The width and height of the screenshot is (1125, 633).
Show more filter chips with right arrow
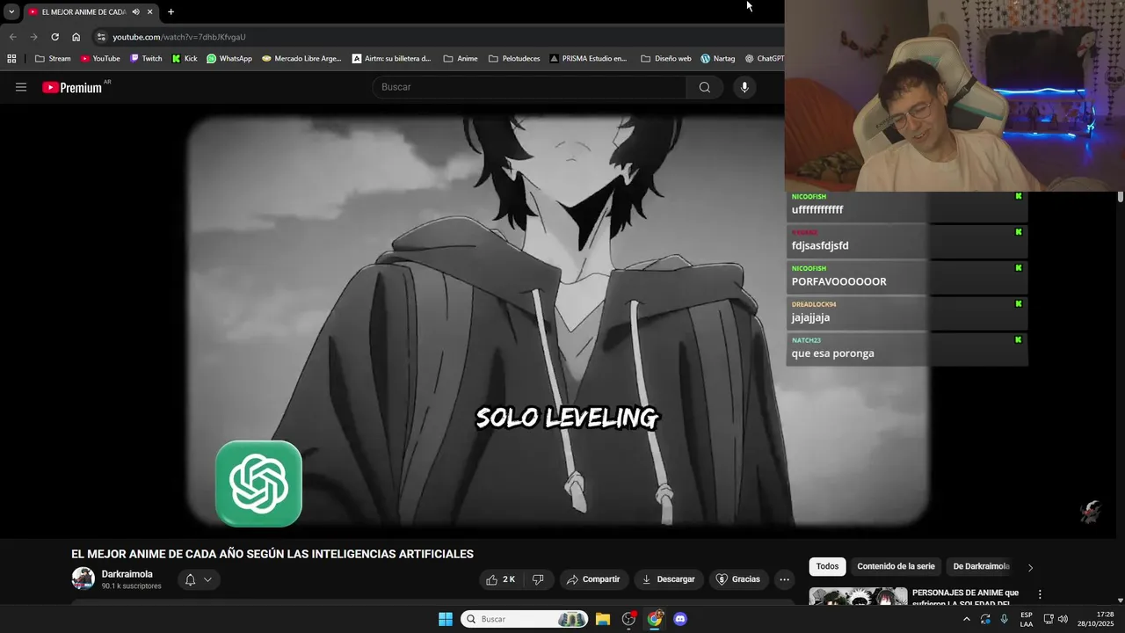coord(1030,567)
